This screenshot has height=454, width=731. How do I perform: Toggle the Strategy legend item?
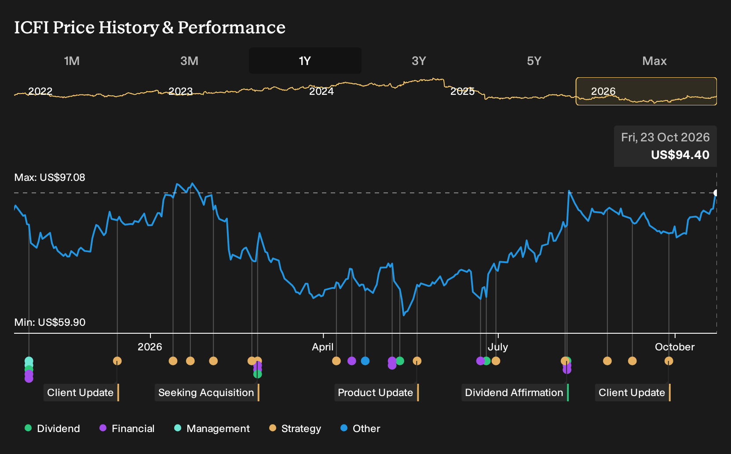click(x=295, y=429)
